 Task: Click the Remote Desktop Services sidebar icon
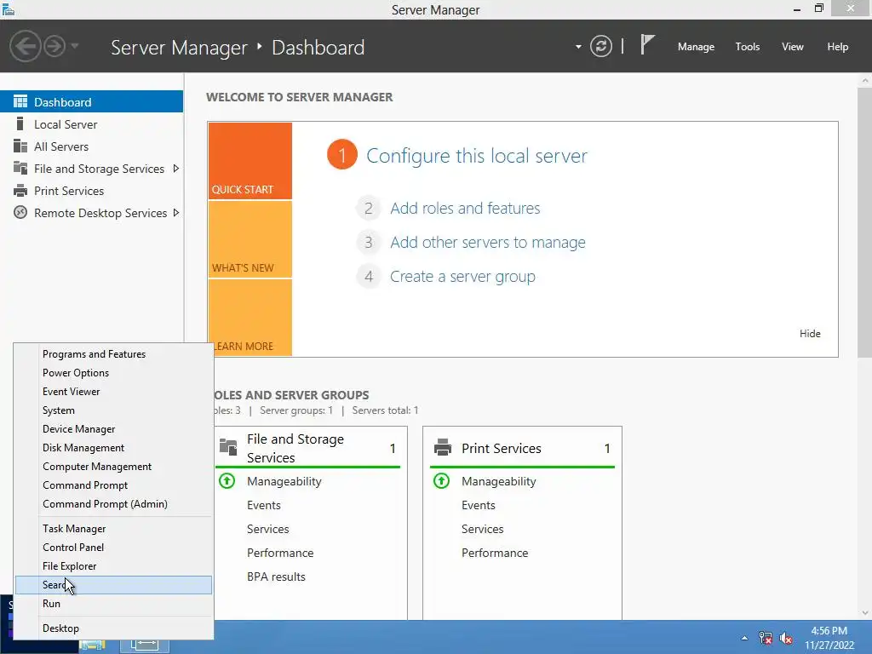coord(20,212)
